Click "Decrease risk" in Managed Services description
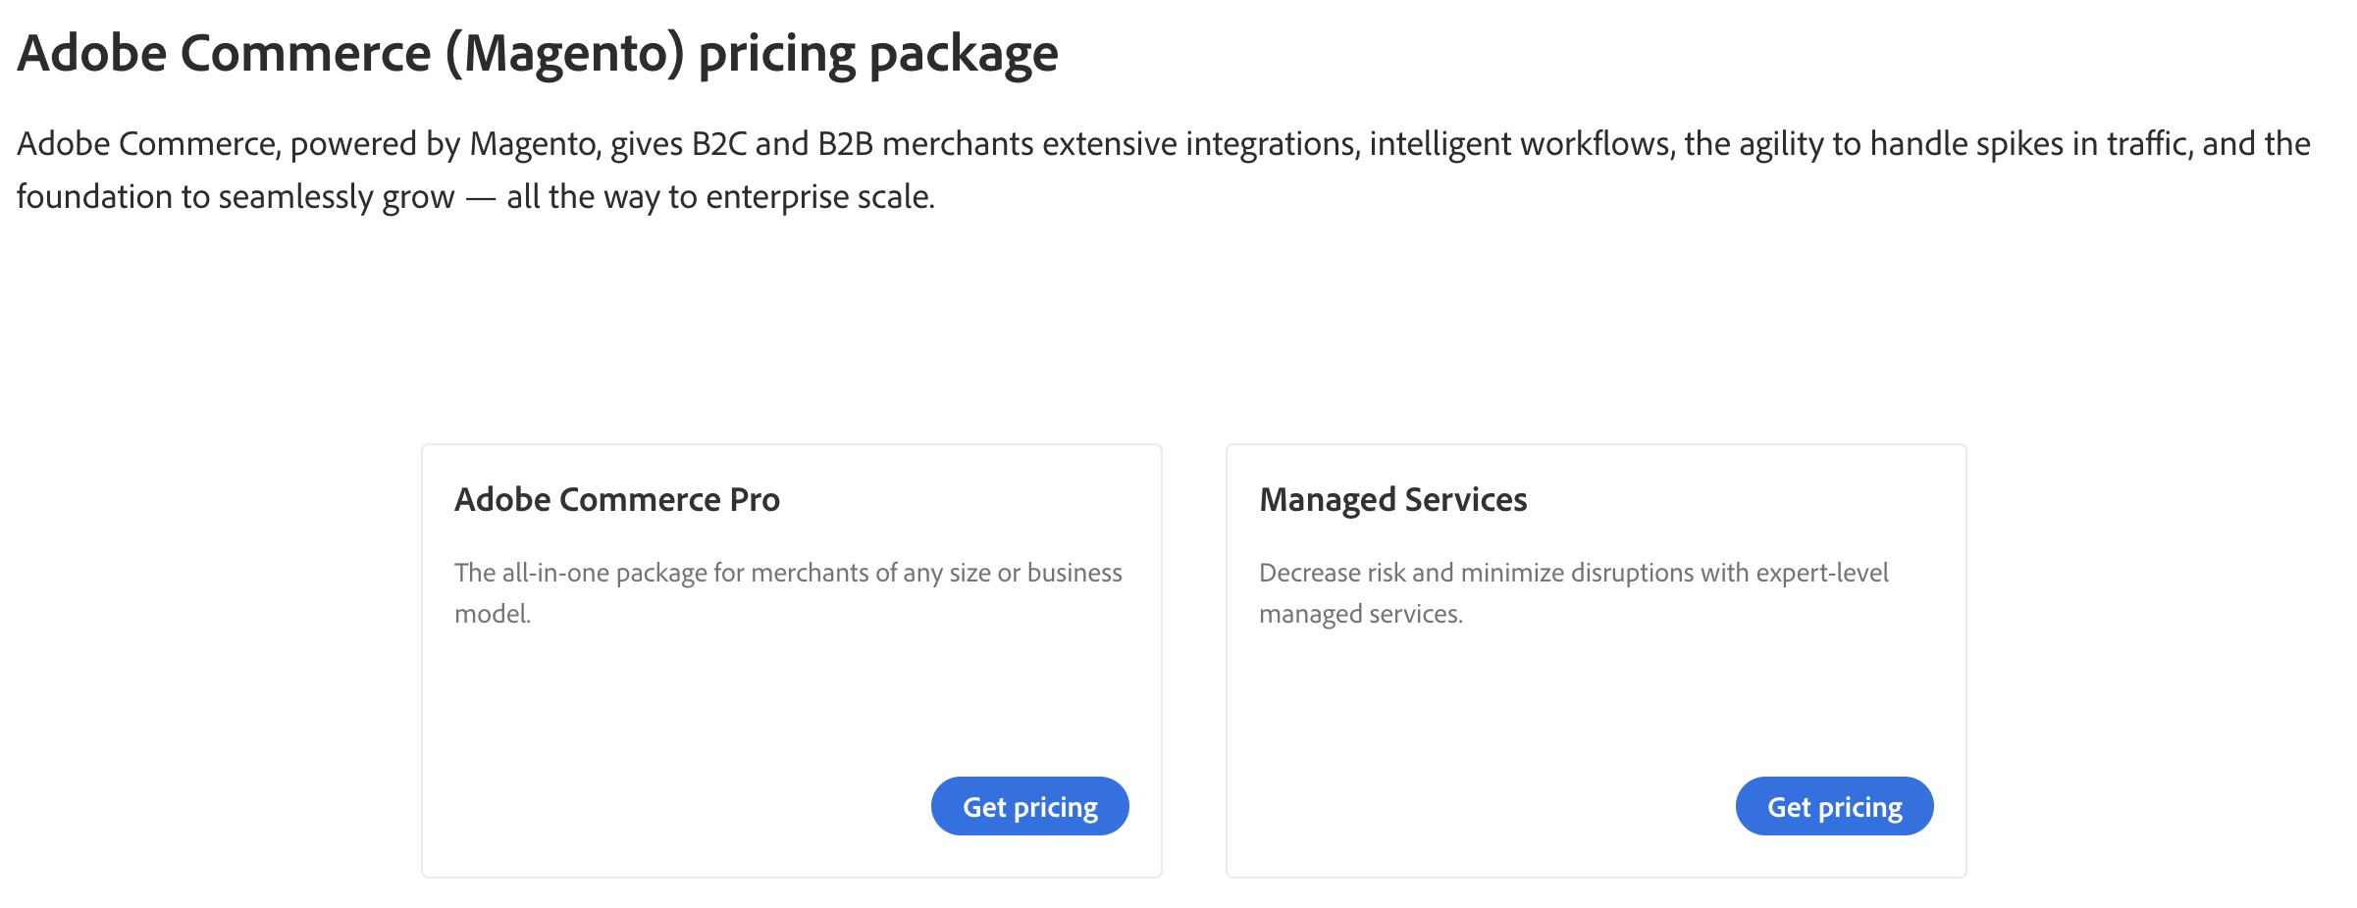Image resolution: width=2357 pixels, height=908 pixels. 1332,573
